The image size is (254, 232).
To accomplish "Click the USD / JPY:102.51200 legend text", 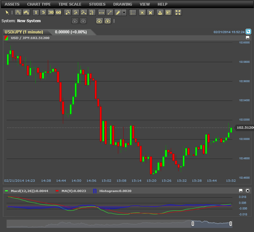I will [x=30, y=38].
